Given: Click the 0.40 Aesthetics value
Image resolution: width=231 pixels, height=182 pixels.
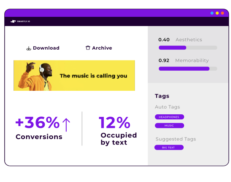Looking at the screenshot, I should [x=164, y=40].
